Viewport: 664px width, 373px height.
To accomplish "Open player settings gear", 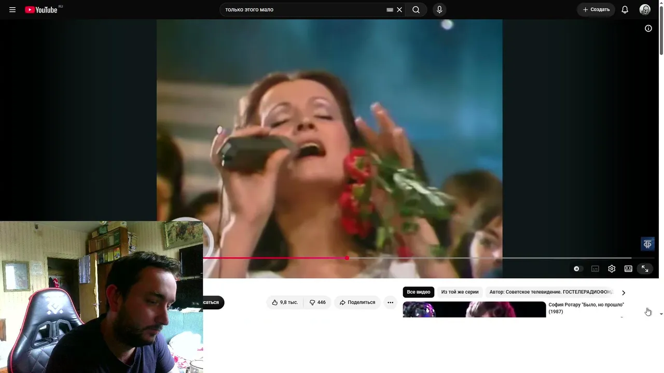I will click(x=612, y=269).
